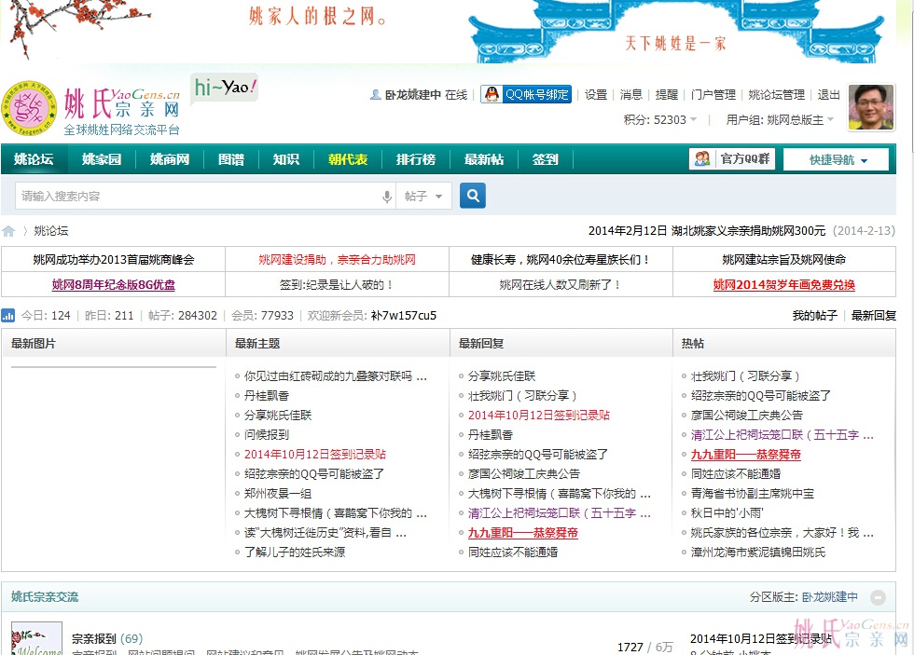Image resolution: width=914 pixels, height=655 pixels.
Task: Open the 朝代表 tab
Action: tap(347, 159)
